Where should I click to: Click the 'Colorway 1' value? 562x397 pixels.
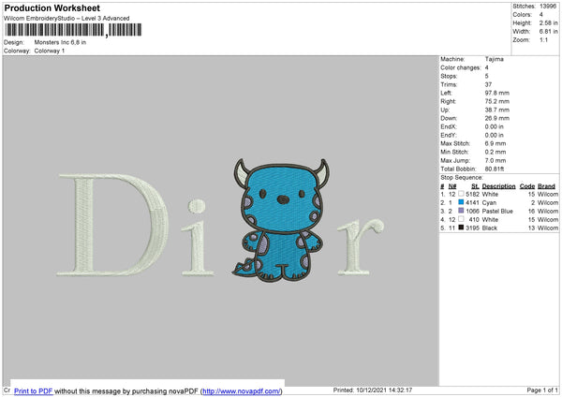(x=50, y=51)
